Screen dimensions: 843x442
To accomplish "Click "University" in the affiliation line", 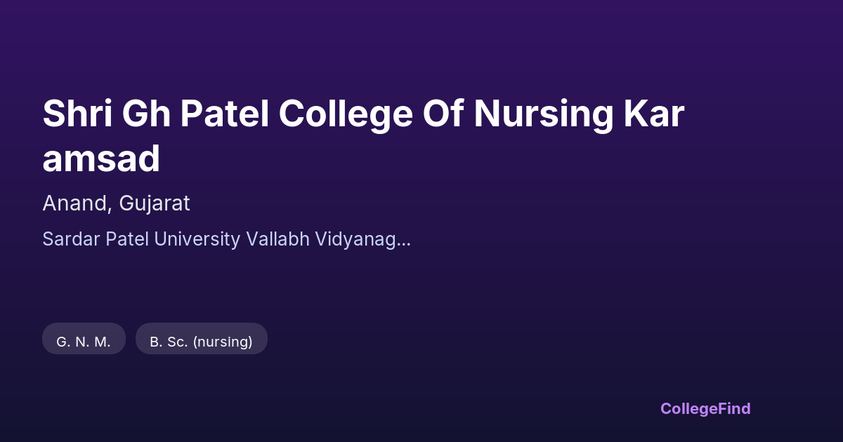I will (197, 239).
